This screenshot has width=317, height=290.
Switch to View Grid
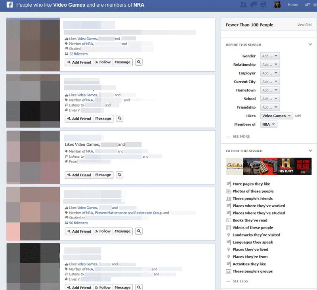[x=304, y=25]
